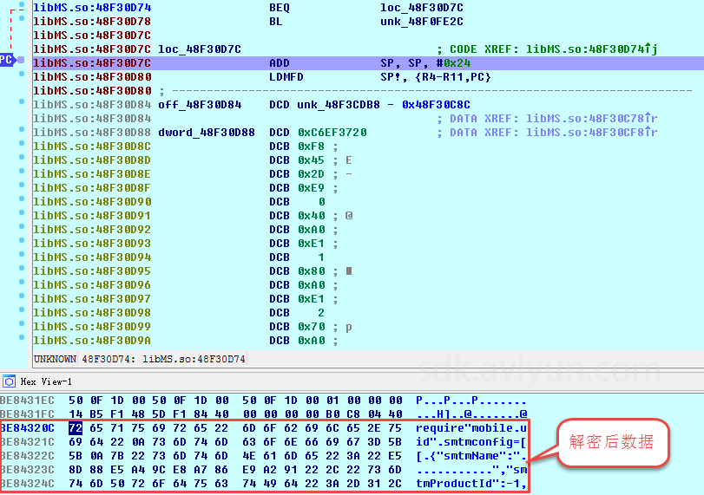704x495 pixels.
Task: Click the loc_48F30D7C label definition line
Action: point(200,49)
